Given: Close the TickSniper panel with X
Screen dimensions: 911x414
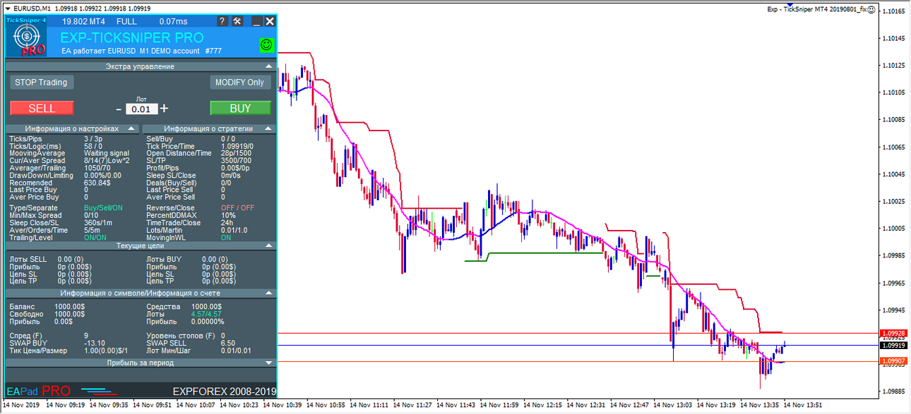Looking at the screenshot, I should (x=270, y=21).
